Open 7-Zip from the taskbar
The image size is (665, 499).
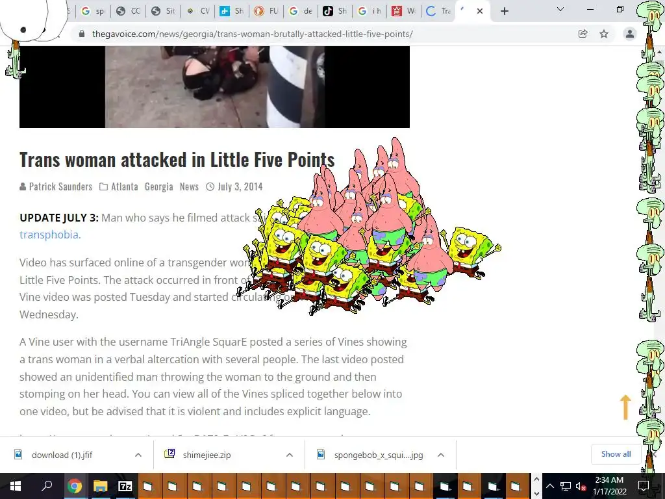125,486
